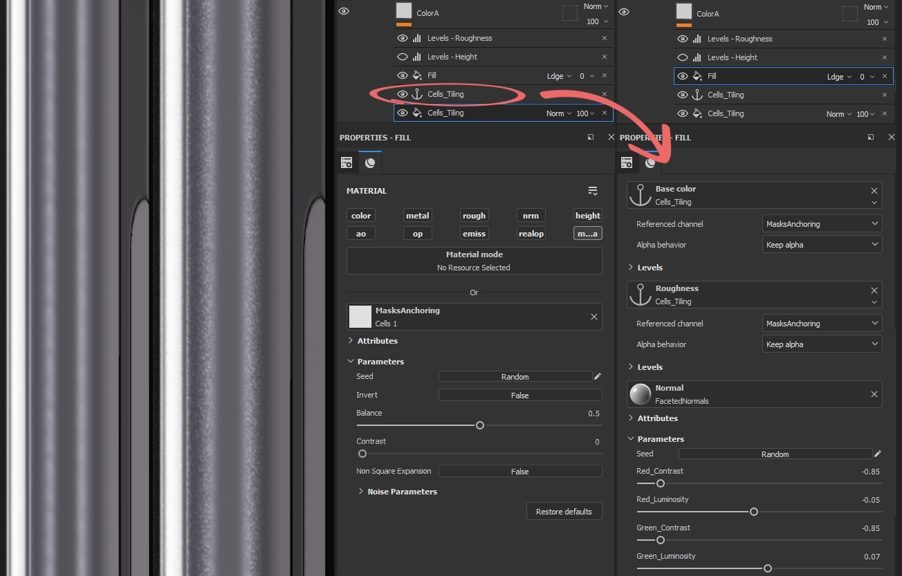The width and height of the screenshot is (902, 576).
Task: Click levels icon of Levels - Height, right stack
Action: pyautogui.click(x=697, y=57)
